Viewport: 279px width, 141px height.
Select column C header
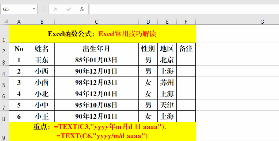97,21
